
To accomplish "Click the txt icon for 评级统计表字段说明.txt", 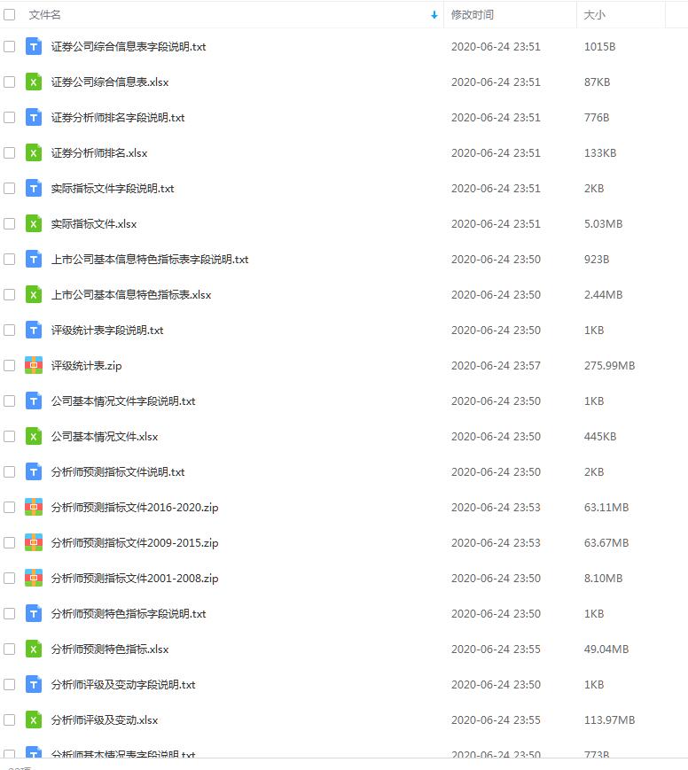I will (34, 330).
